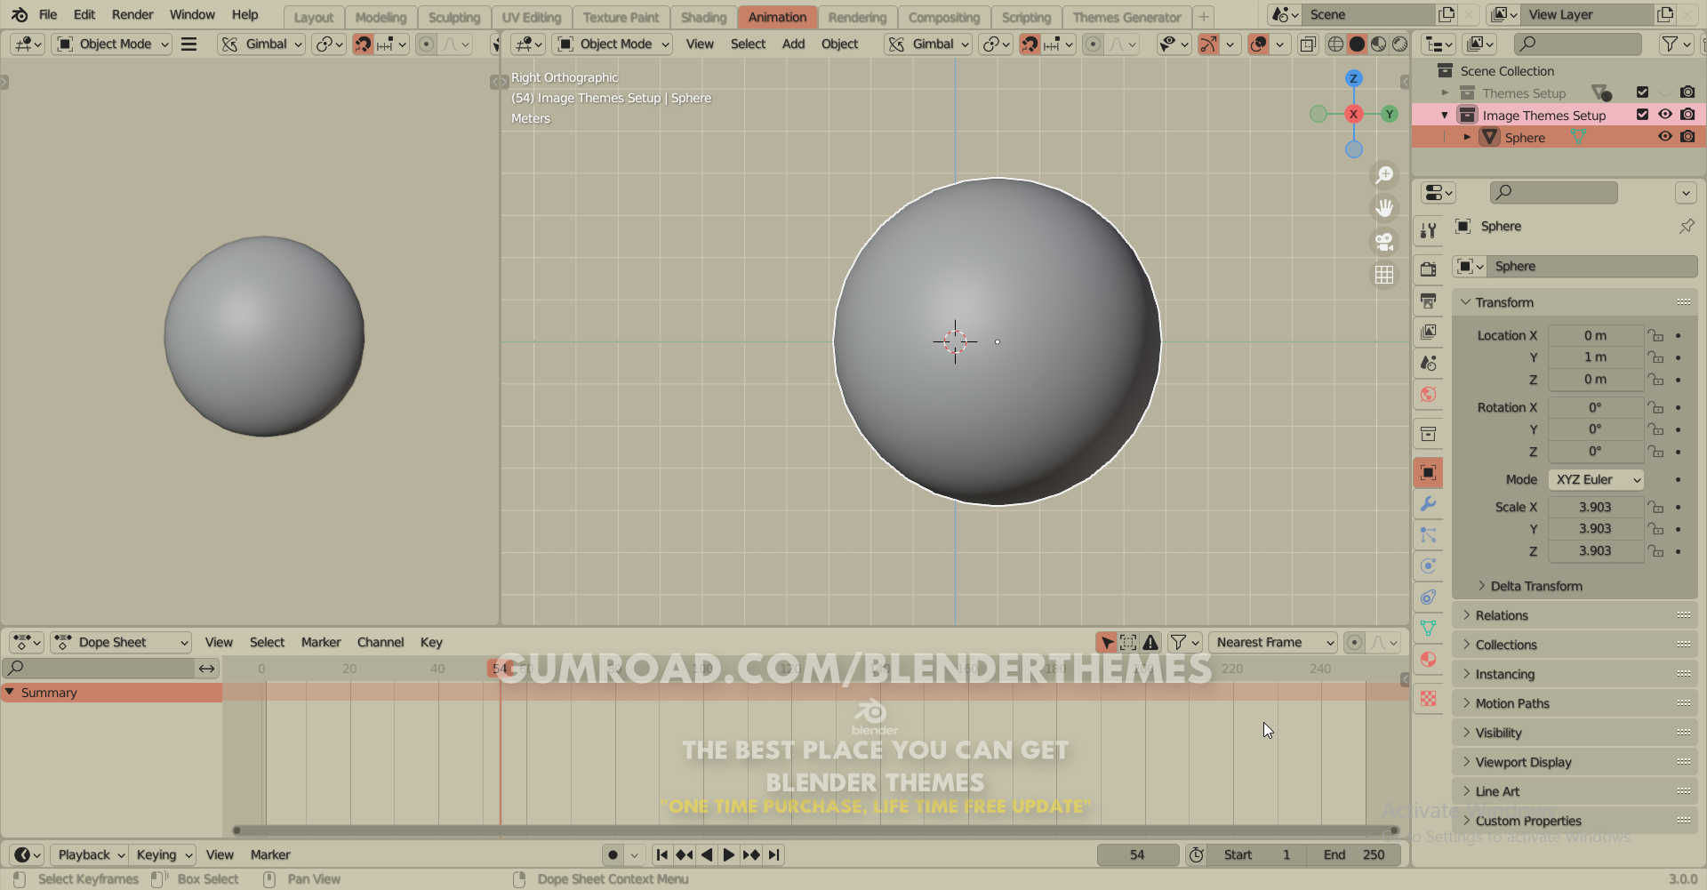This screenshot has height=890, width=1707.
Task: Toggle auto keying record button
Action: 613,854
